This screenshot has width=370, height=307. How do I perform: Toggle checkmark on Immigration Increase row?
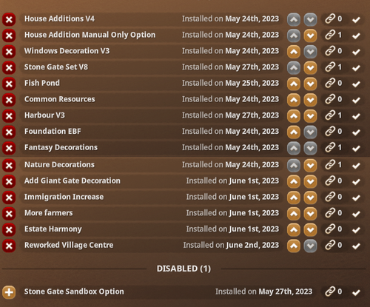point(356,198)
